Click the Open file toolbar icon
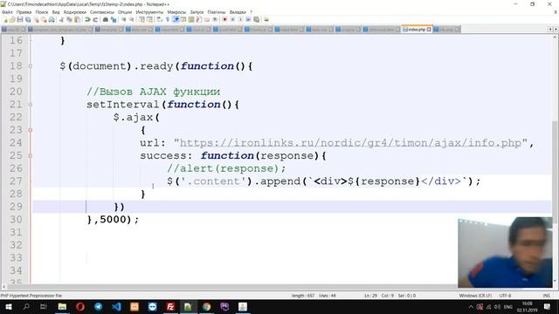This screenshot has width=559, height=314. click(12, 19)
